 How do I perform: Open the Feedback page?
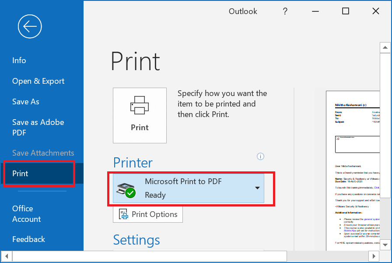tap(29, 239)
